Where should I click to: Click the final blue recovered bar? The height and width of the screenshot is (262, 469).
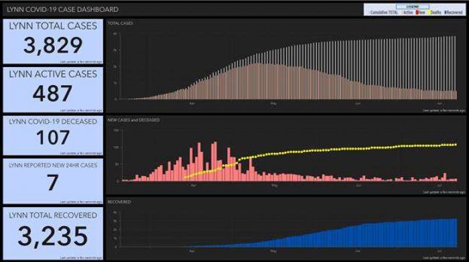[x=456, y=233]
